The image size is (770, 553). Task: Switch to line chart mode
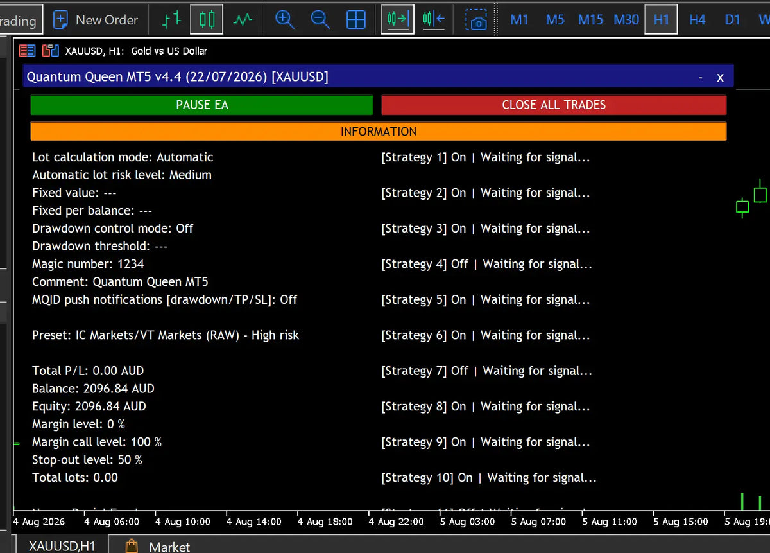point(243,20)
